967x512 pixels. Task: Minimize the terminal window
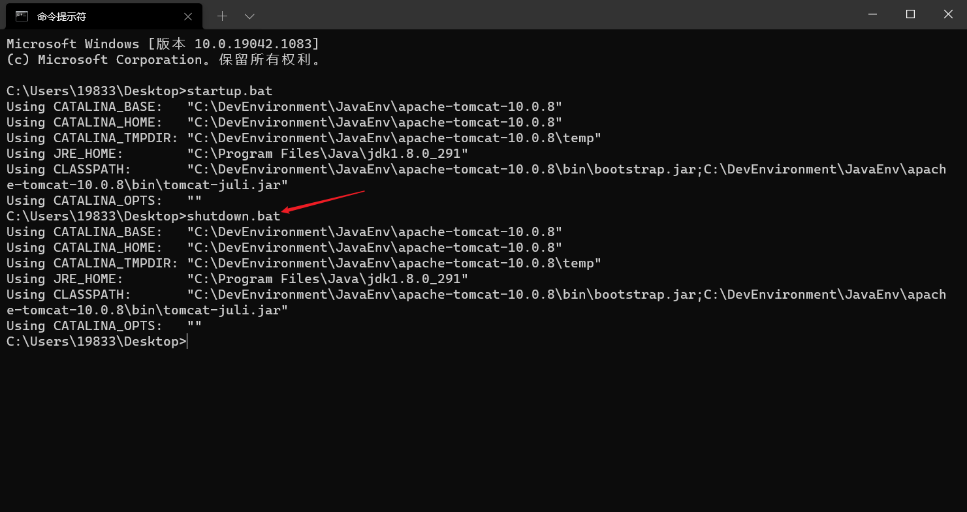(873, 14)
